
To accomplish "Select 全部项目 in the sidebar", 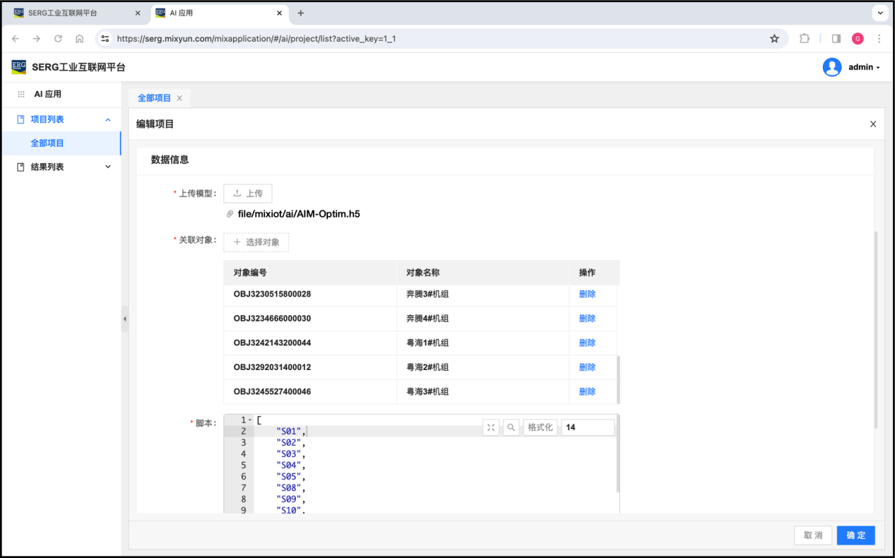I will 47,143.
